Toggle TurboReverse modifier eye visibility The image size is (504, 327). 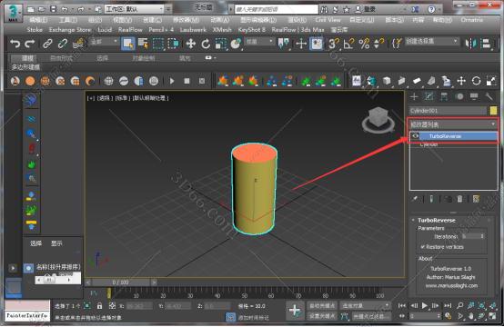pyautogui.click(x=416, y=136)
